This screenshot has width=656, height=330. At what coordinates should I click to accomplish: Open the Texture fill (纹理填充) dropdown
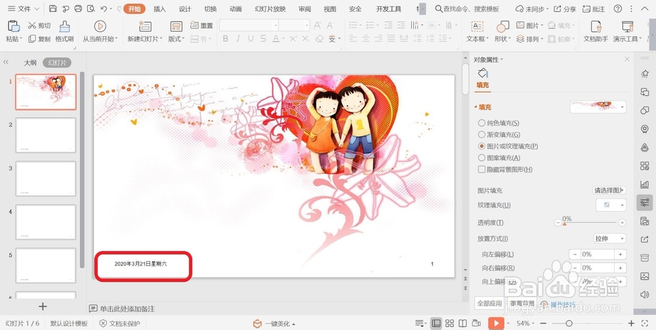611,205
